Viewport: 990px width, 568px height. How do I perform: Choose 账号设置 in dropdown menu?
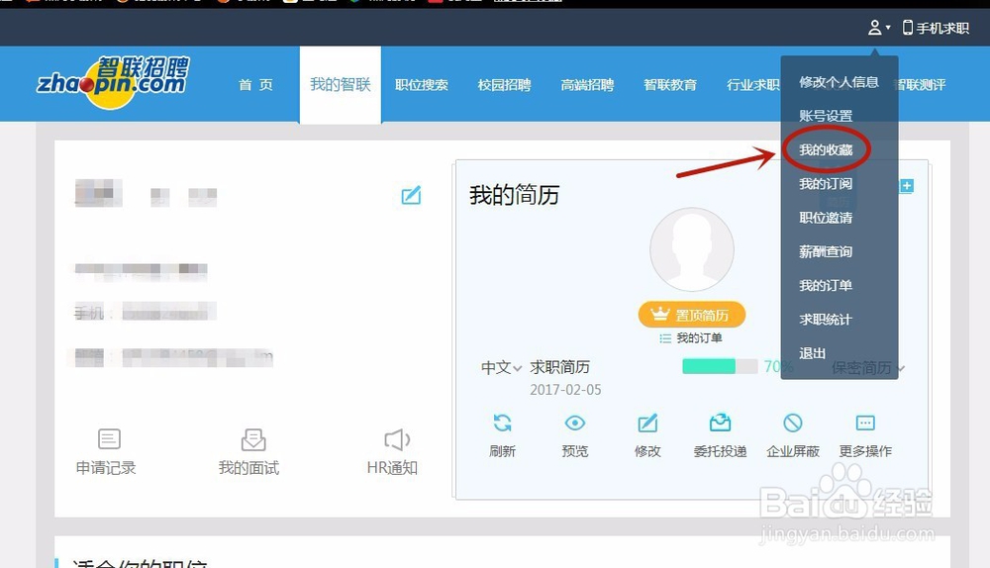(x=826, y=116)
